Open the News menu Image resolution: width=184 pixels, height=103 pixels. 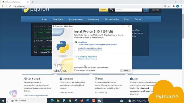point(126,19)
